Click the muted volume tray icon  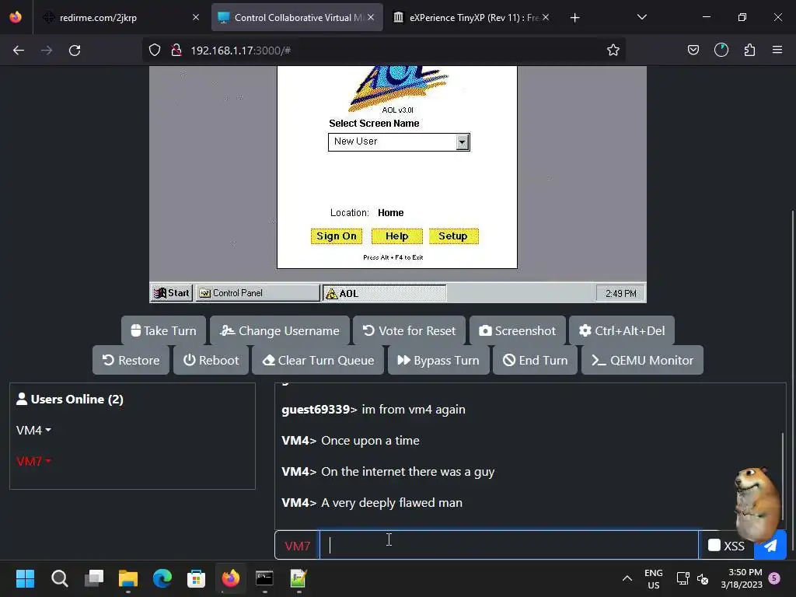point(703,578)
